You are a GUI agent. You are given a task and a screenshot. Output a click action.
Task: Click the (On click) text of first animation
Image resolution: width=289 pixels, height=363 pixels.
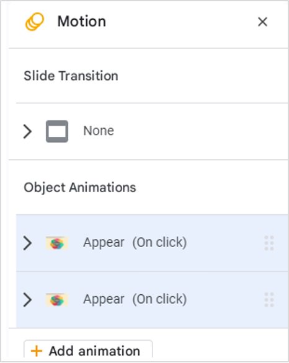159,243
